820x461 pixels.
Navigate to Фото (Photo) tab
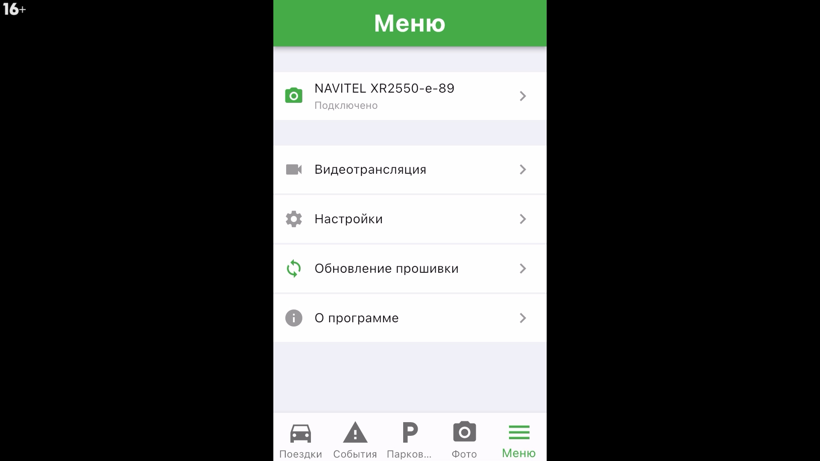[464, 439]
